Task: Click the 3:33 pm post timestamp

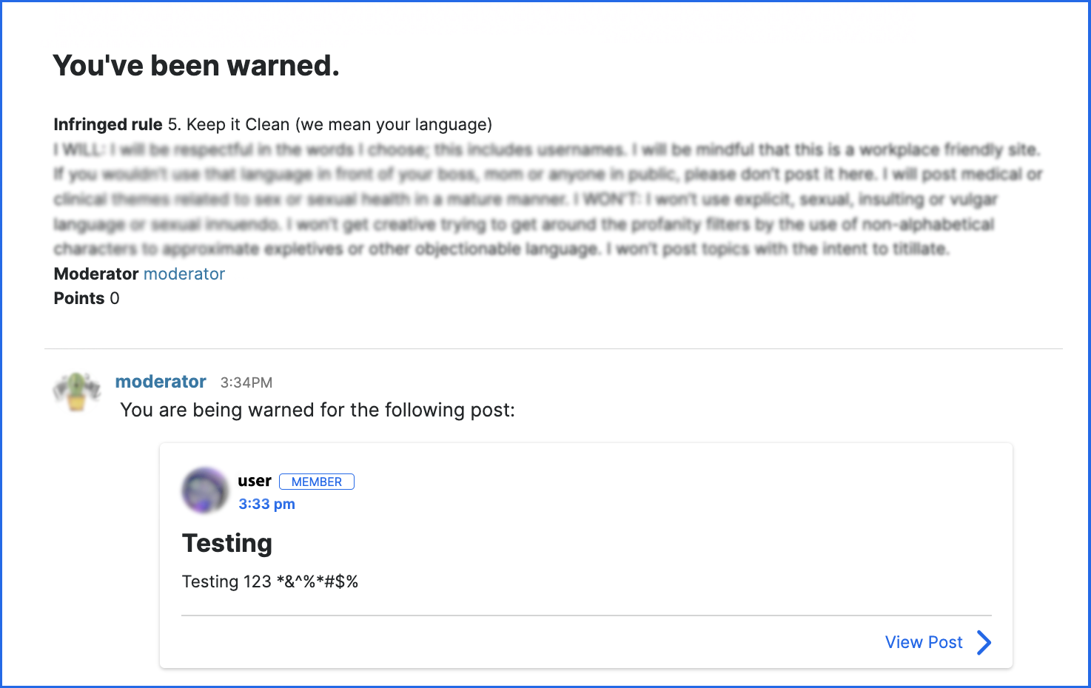Action: click(266, 504)
